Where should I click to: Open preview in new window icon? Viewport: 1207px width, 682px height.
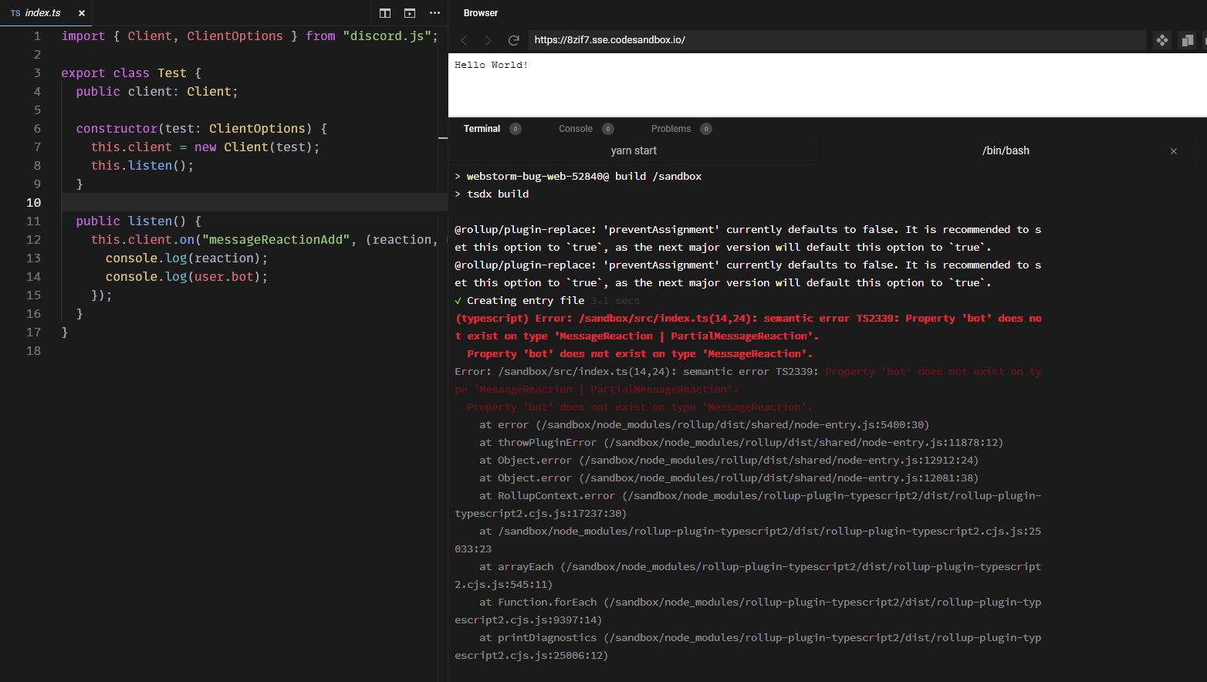pos(1187,40)
